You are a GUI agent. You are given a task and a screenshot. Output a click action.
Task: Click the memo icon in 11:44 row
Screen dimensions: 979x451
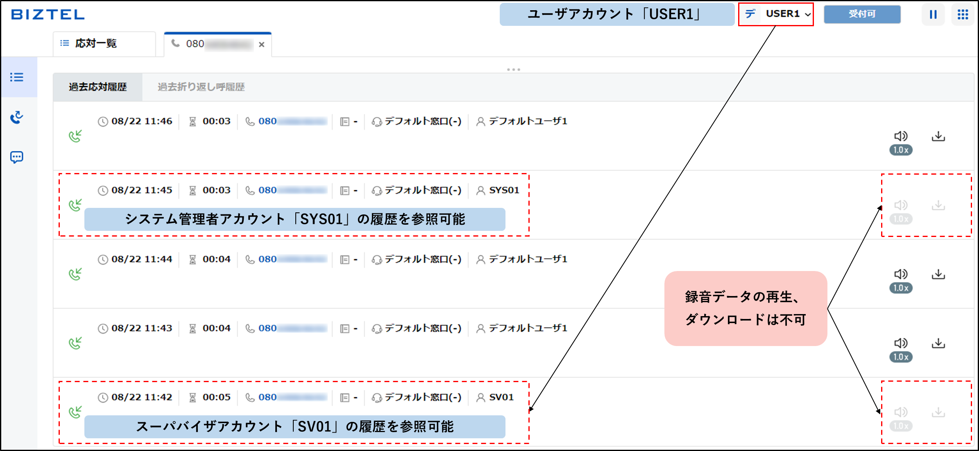(x=345, y=260)
